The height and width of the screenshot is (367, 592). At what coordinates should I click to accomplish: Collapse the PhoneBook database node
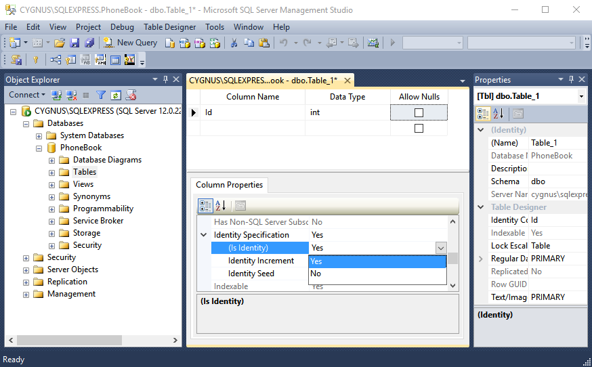(x=39, y=148)
